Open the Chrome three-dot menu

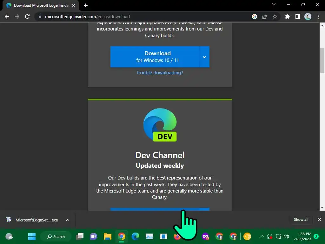pos(318,17)
